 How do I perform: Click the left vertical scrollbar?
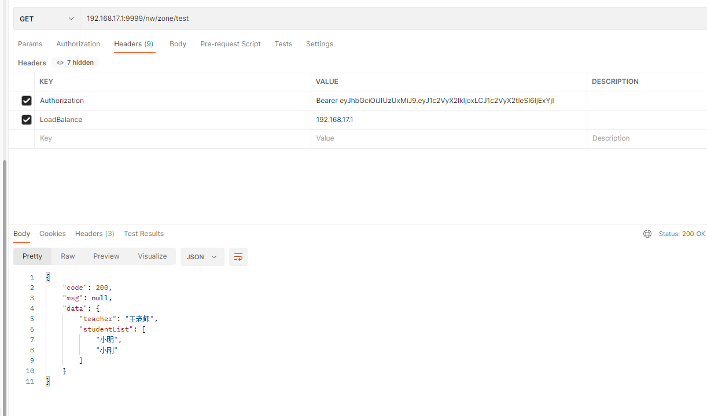pyautogui.click(x=5, y=284)
